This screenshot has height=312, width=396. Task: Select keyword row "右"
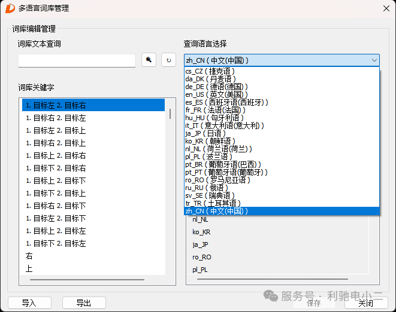pos(93,256)
